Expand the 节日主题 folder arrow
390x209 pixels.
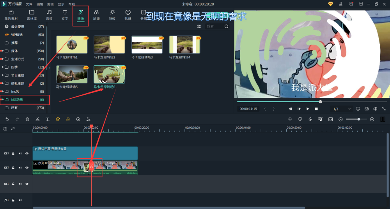(x=3, y=75)
